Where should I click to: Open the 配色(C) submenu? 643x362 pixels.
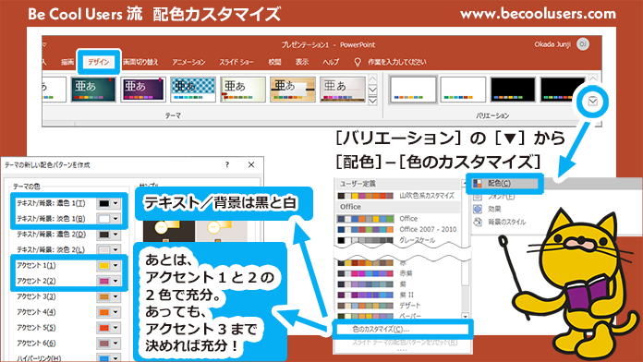click(x=505, y=183)
